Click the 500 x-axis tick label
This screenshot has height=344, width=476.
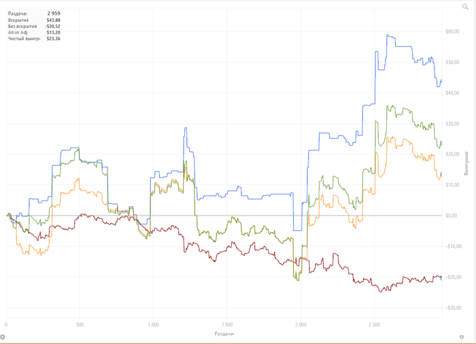point(80,326)
